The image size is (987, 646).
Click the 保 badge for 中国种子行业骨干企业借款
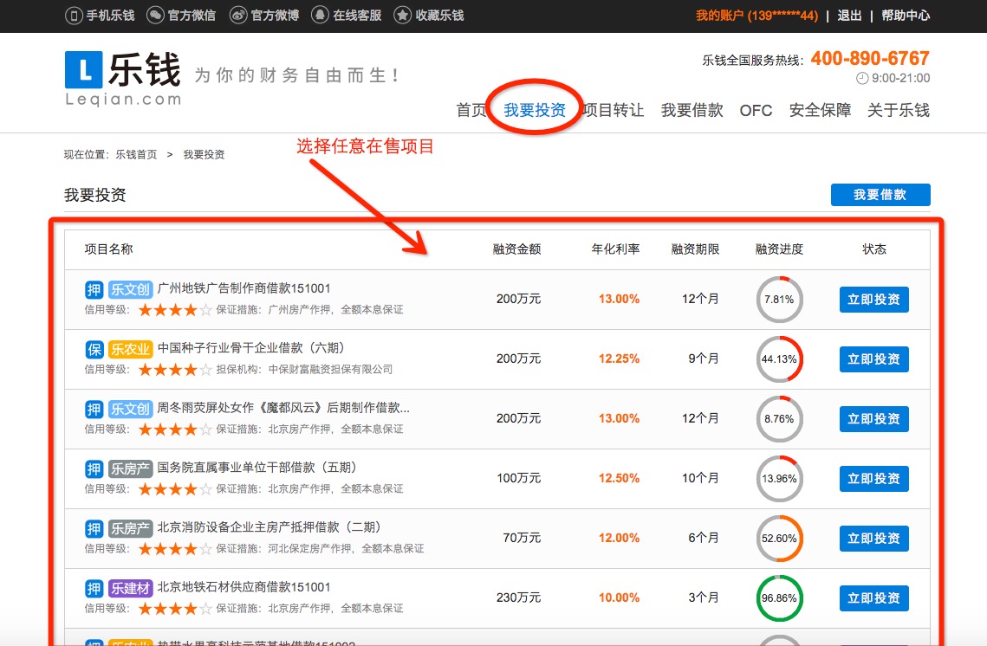pos(94,349)
